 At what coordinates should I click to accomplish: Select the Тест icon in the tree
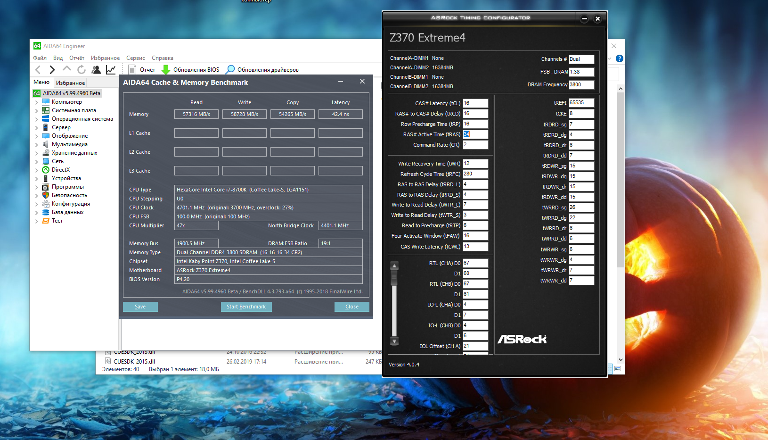click(x=46, y=221)
